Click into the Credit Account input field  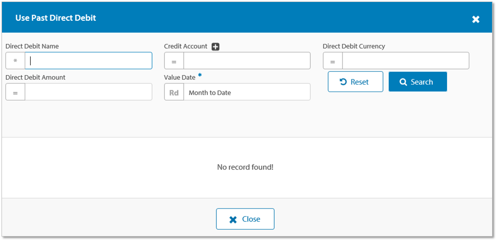click(247, 61)
